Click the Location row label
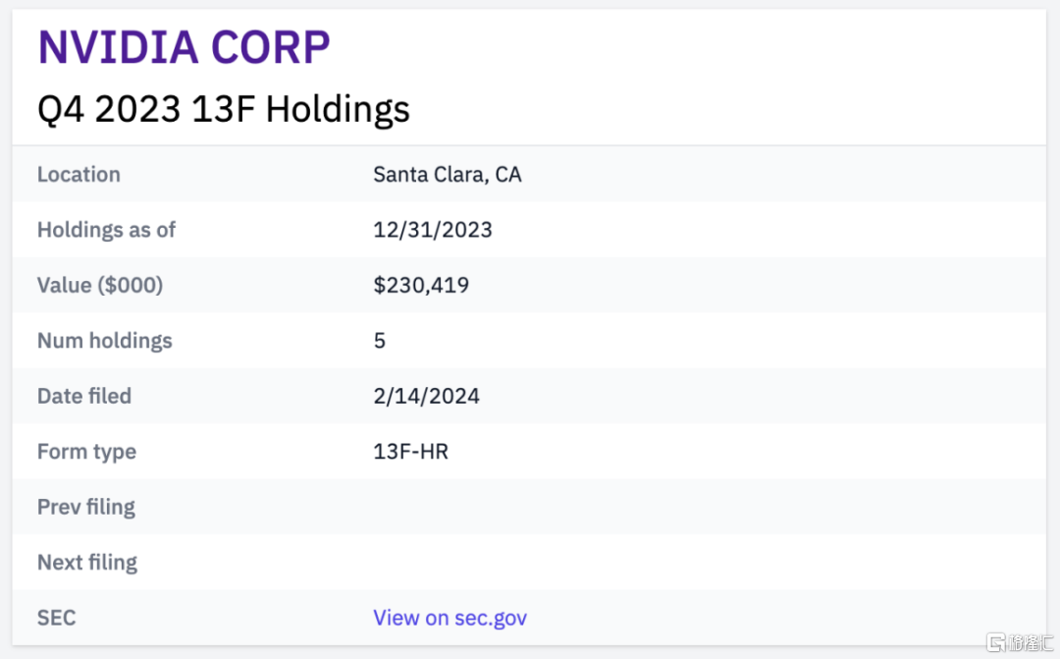Viewport: 1060px width, 659px height. (79, 175)
